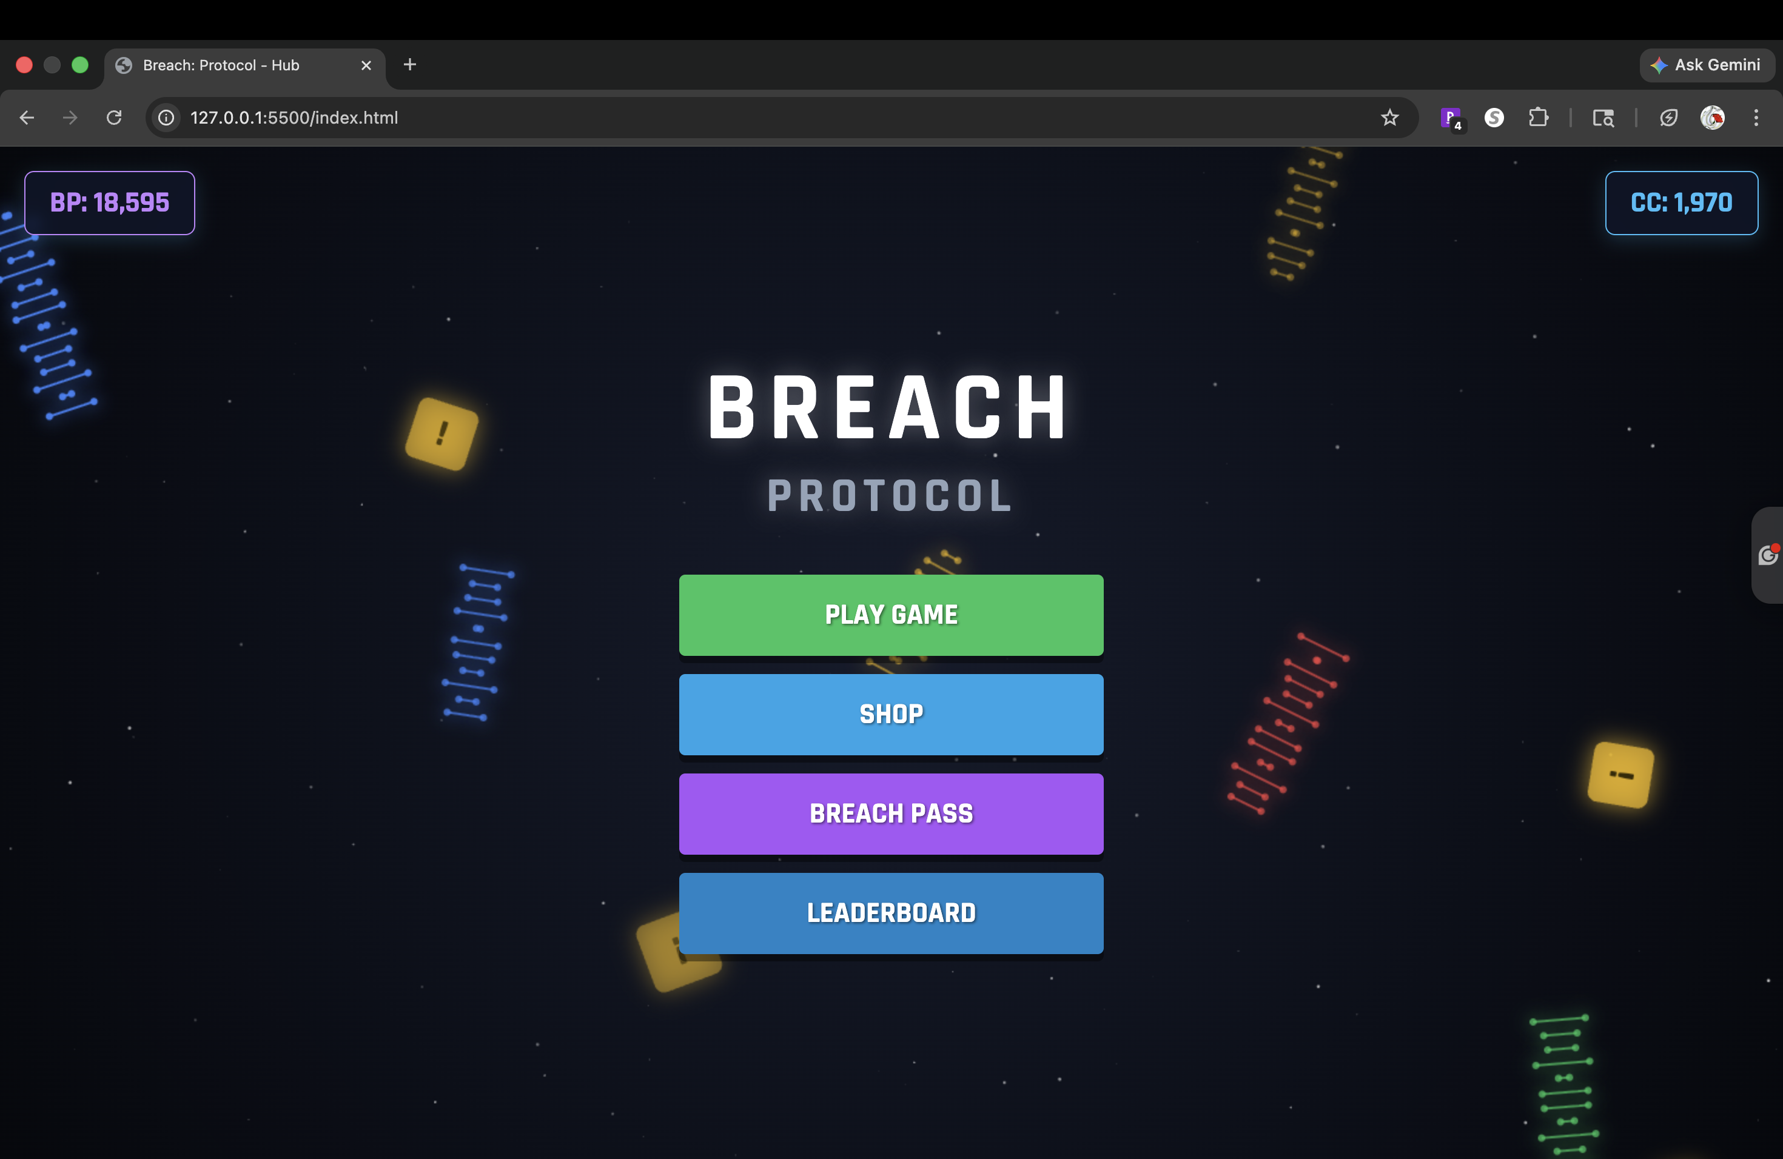Click the purple P extension icon
Viewport: 1783px width, 1159px height.
(x=1451, y=118)
